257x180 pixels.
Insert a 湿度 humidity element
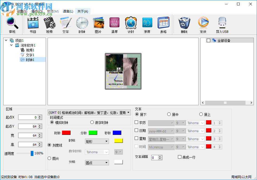click(x=147, y=24)
